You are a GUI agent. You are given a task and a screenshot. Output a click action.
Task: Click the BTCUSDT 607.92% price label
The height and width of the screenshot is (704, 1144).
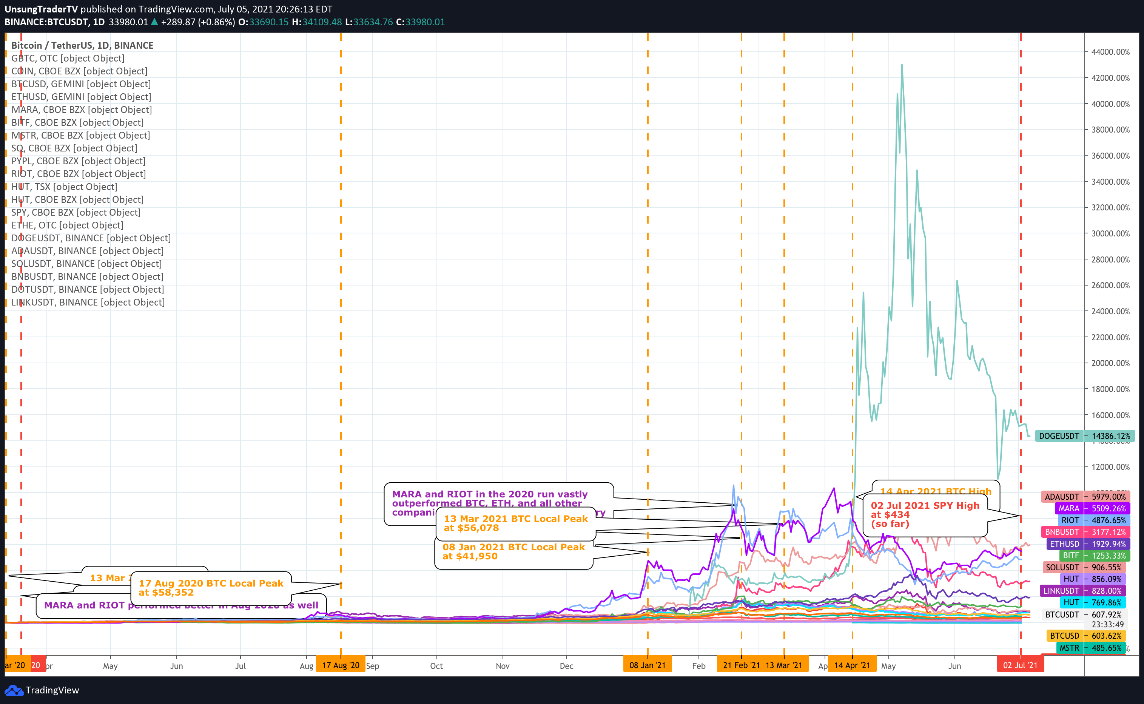click(x=1084, y=614)
